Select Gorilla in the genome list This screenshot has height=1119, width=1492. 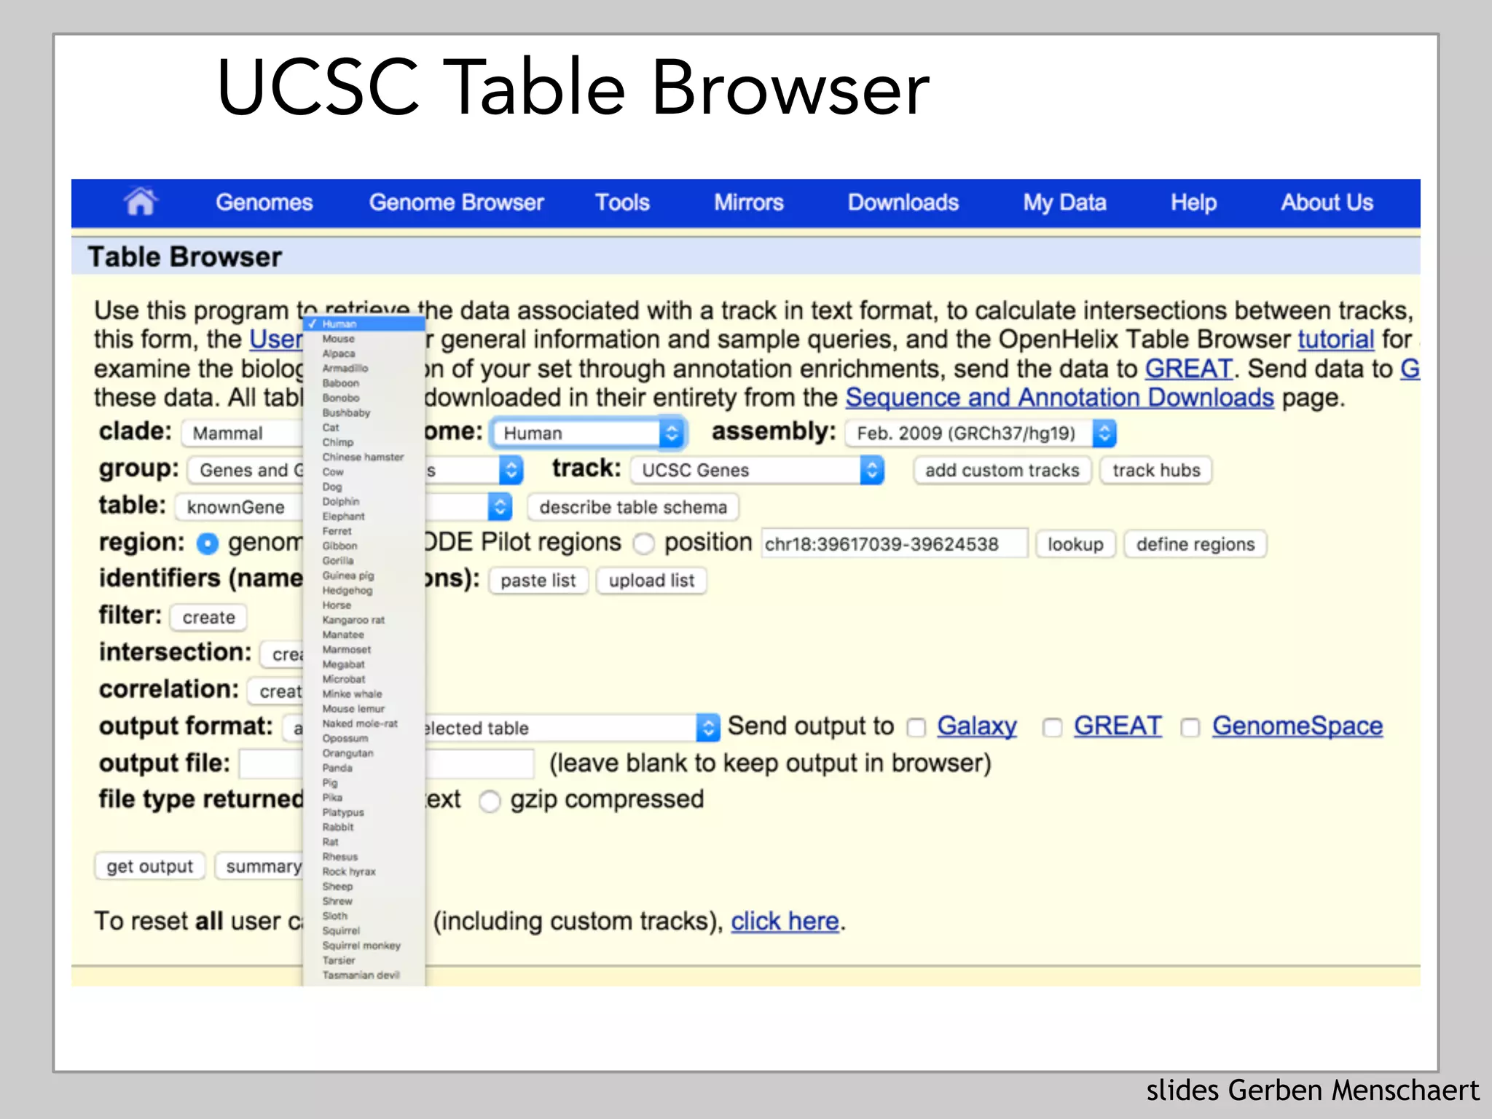coord(364,560)
